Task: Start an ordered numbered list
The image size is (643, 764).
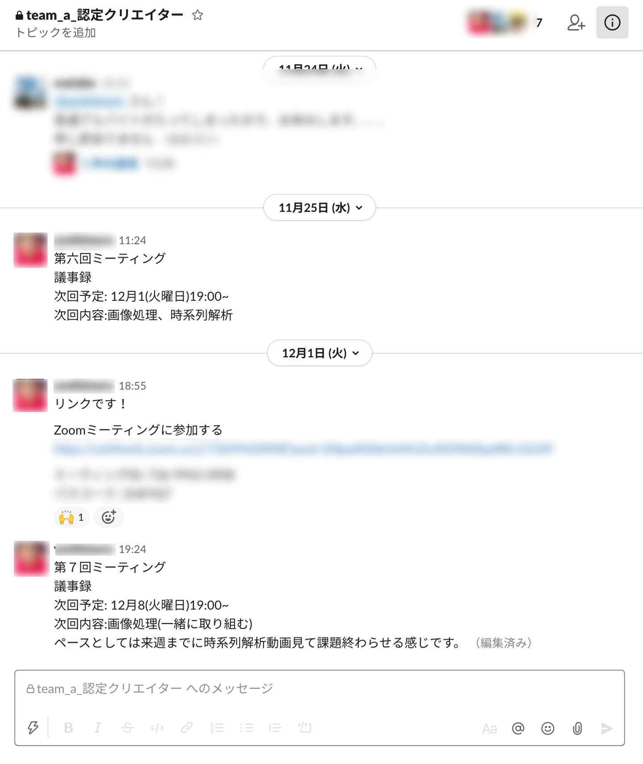Action: (x=217, y=728)
